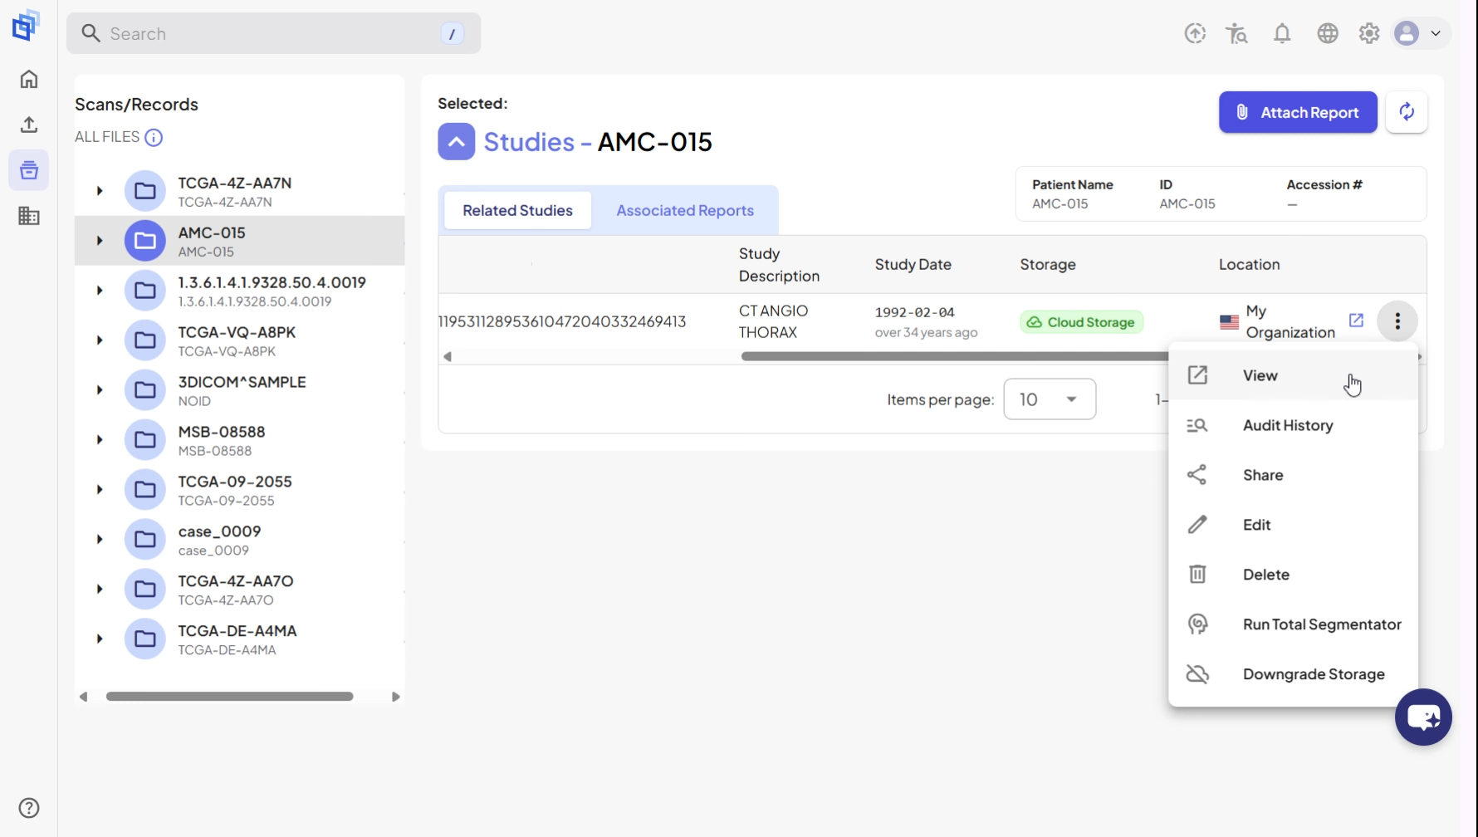The height and width of the screenshot is (837, 1478).
Task: Open the chat assistant floating button
Action: pyautogui.click(x=1423, y=717)
